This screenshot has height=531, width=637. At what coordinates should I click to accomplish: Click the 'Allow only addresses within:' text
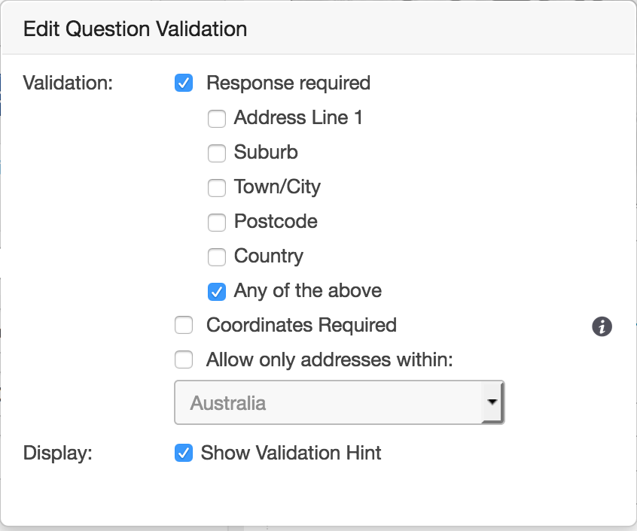click(329, 360)
